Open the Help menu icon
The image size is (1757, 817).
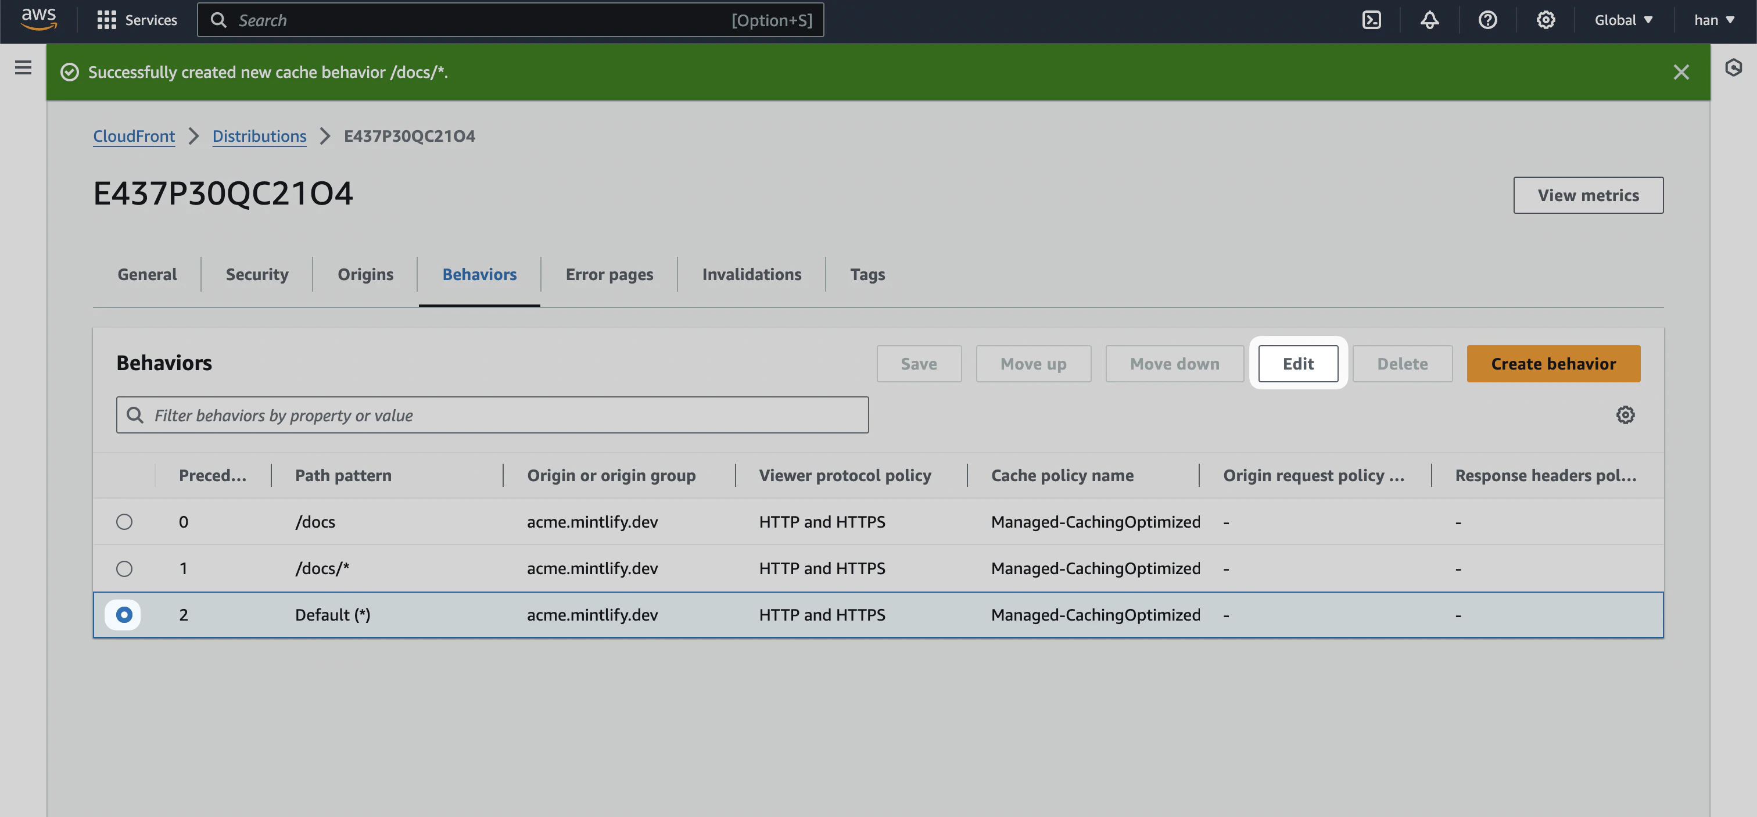(1487, 20)
